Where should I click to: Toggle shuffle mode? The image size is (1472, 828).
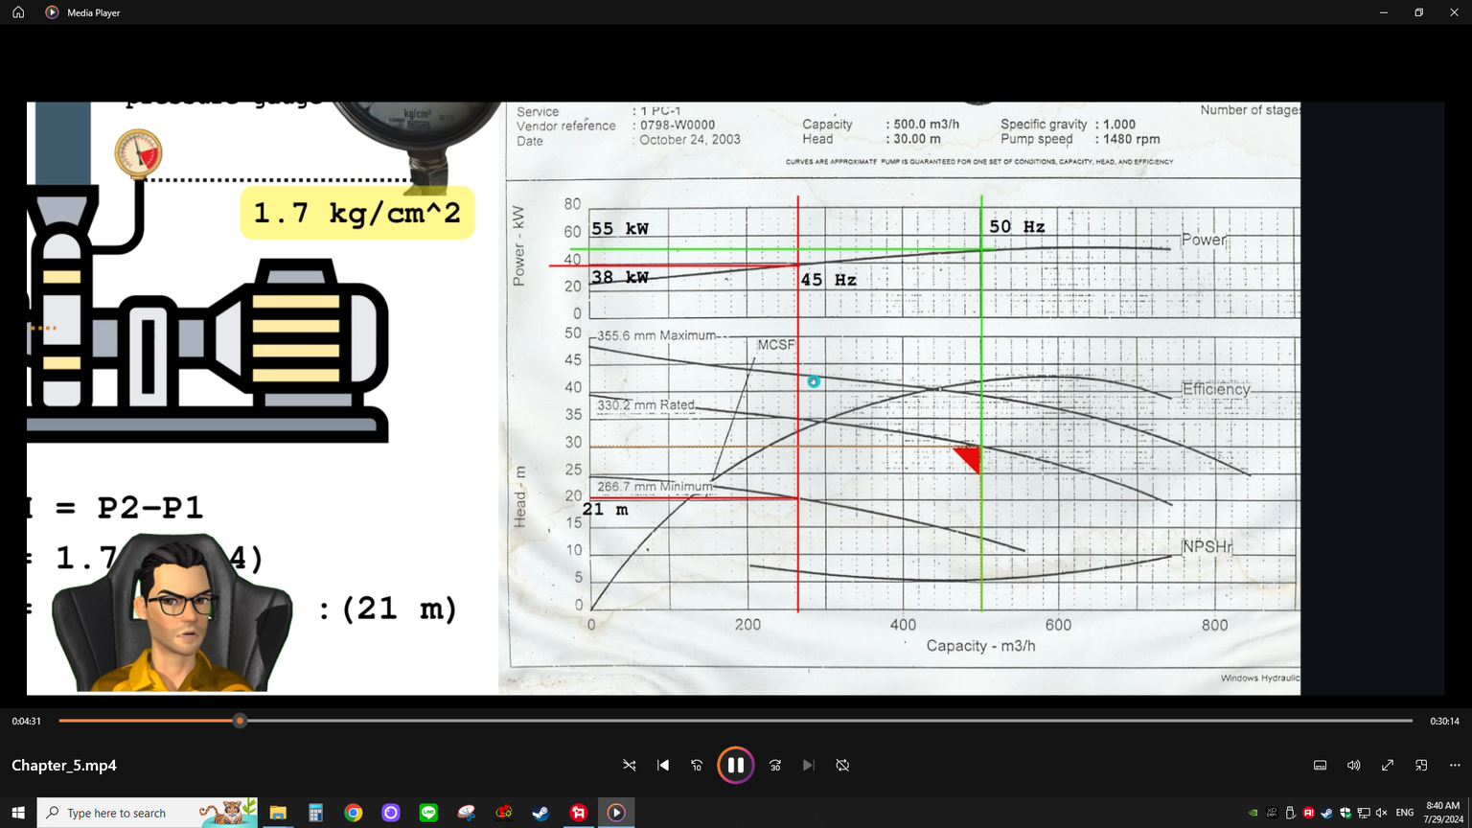[x=629, y=765]
